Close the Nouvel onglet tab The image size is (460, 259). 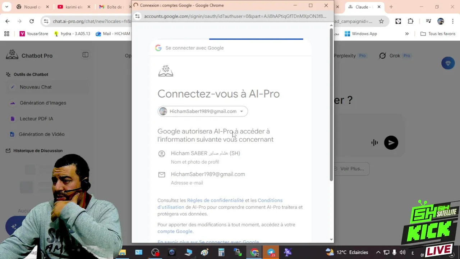(x=47, y=7)
